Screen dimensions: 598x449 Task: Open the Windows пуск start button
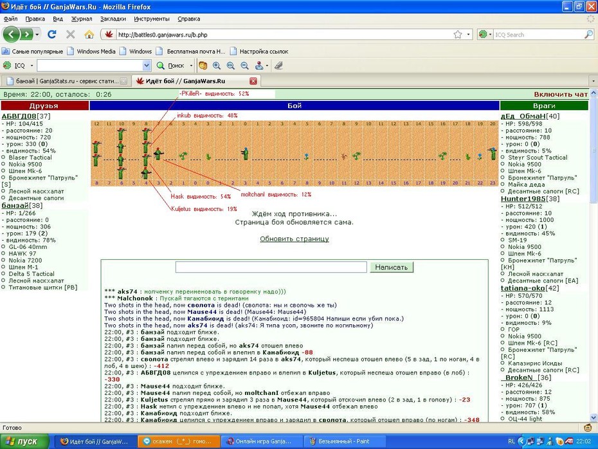[24, 441]
